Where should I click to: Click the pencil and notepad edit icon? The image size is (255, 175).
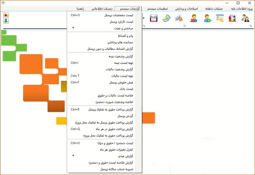[x=166, y=18]
